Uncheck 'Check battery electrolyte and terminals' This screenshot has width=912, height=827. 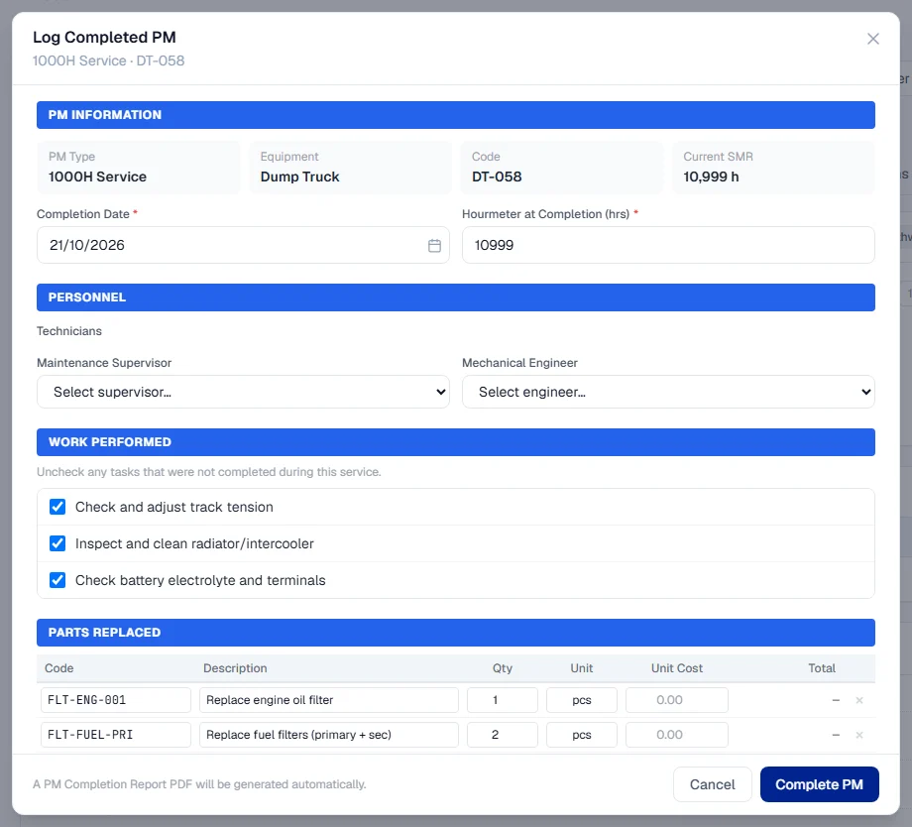(x=57, y=580)
